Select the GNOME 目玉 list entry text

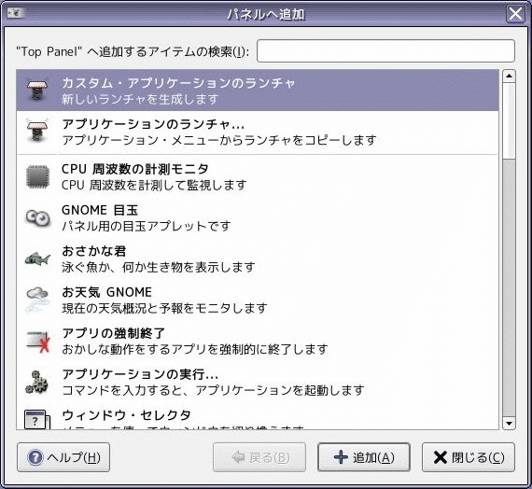coord(100,210)
